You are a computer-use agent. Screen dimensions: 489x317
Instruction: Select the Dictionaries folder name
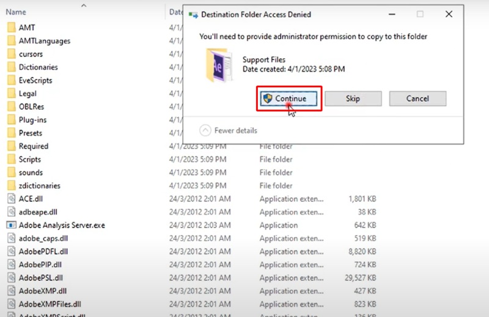coord(39,67)
